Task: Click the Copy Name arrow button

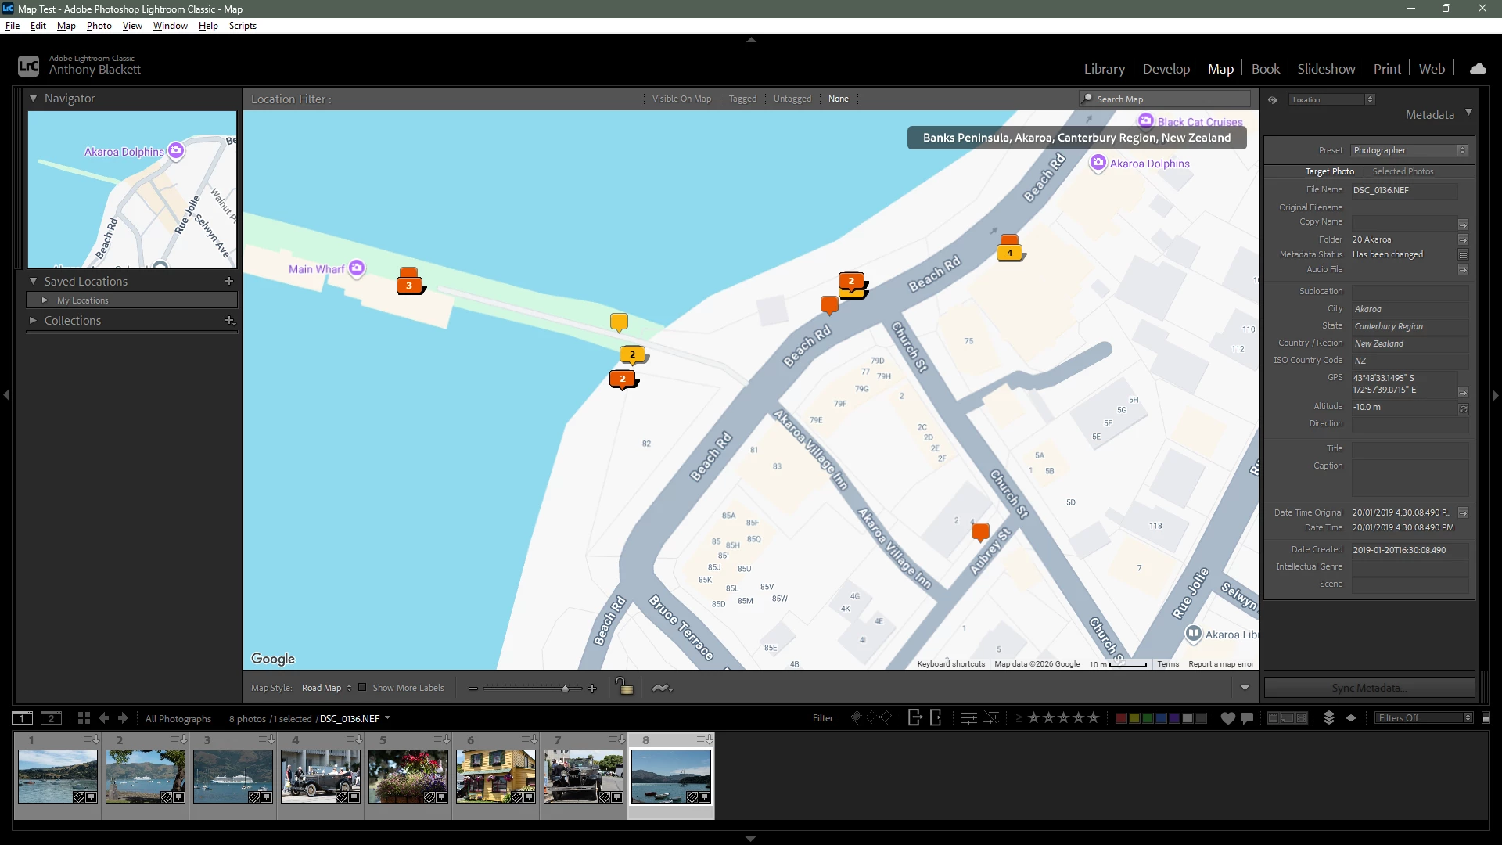Action: click(x=1463, y=224)
